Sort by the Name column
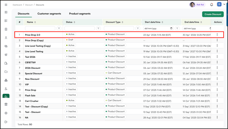228x129 pixels. (35, 22)
